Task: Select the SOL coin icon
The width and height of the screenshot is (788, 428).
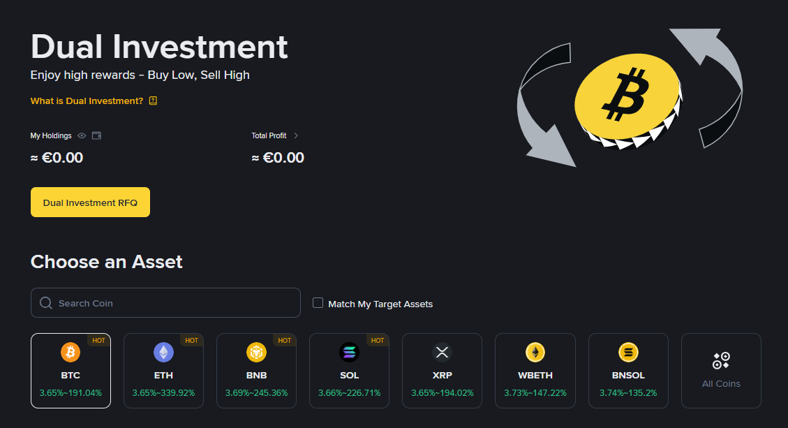Action: pos(349,353)
